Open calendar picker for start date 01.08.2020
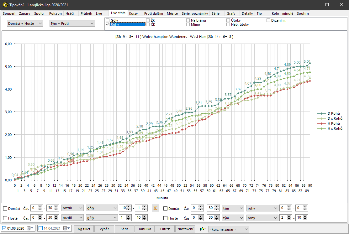The image size is (349, 234). click(30, 229)
